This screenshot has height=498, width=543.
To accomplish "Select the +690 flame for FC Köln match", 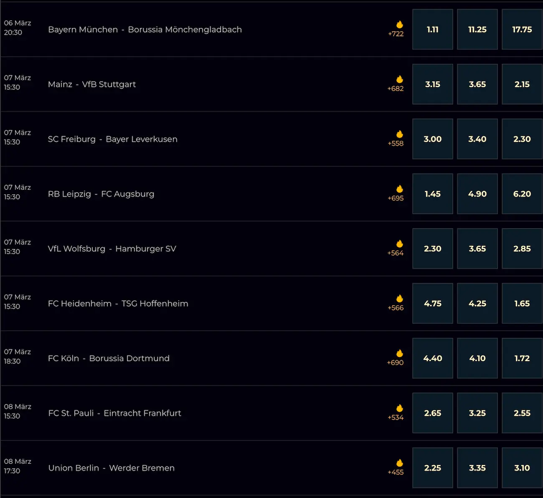I will [x=399, y=358].
